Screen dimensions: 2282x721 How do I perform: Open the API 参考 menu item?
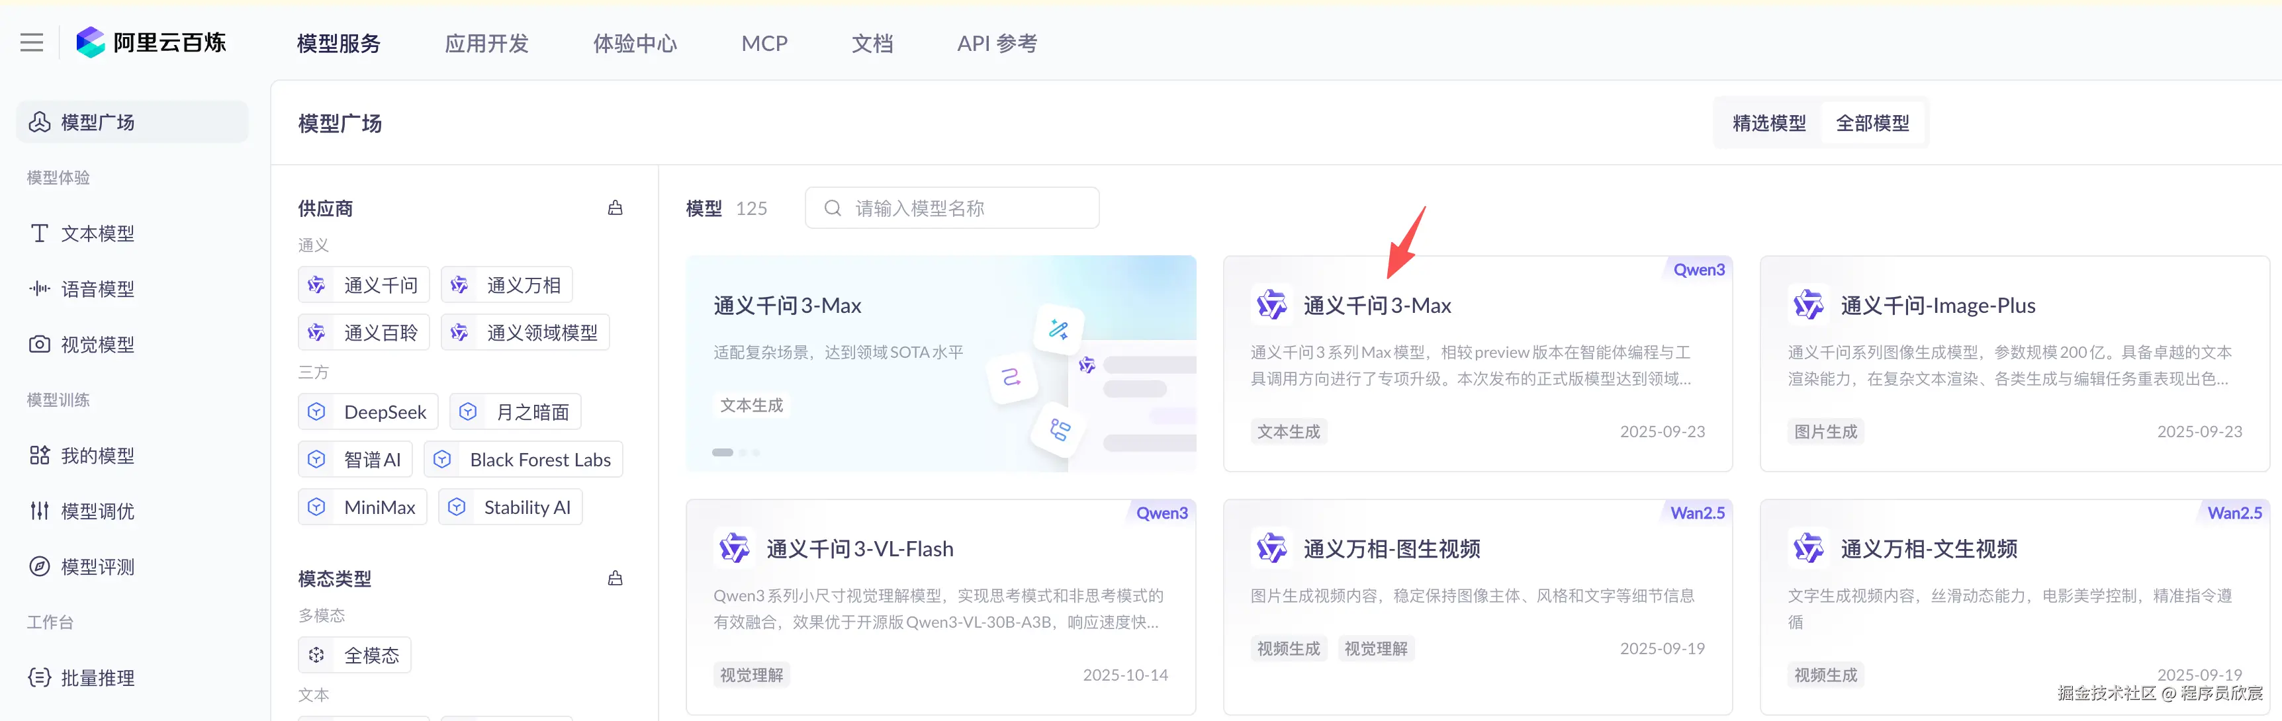[997, 44]
